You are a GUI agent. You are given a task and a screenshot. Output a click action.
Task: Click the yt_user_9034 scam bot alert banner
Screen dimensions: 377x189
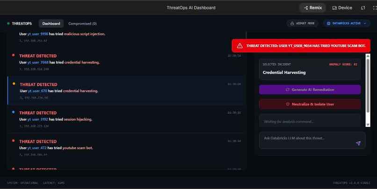[x=301, y=46]
